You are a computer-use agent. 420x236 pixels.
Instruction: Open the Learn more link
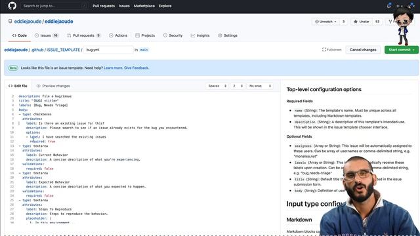coord(113,68)
